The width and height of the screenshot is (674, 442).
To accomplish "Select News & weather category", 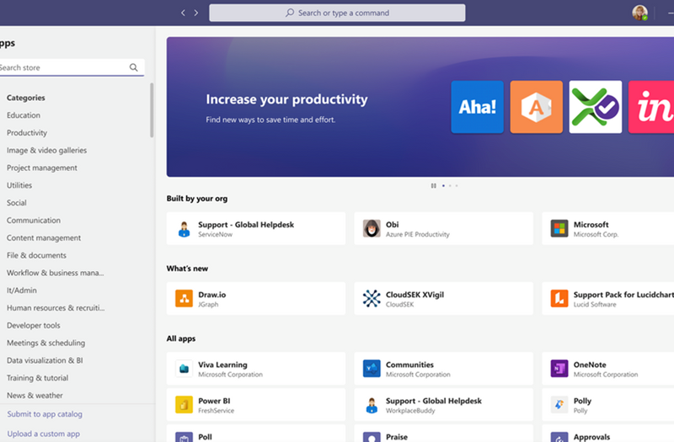I will (35, 395).
